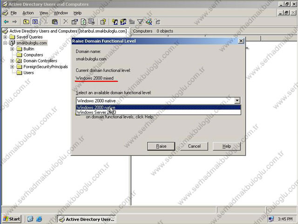The image size is (298, 224).
Task: Open the View menu
Action: (x=44, y=13)
